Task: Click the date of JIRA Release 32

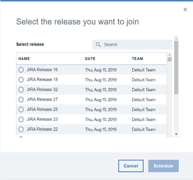Action: pyautogui.click(x=101, y=90)
